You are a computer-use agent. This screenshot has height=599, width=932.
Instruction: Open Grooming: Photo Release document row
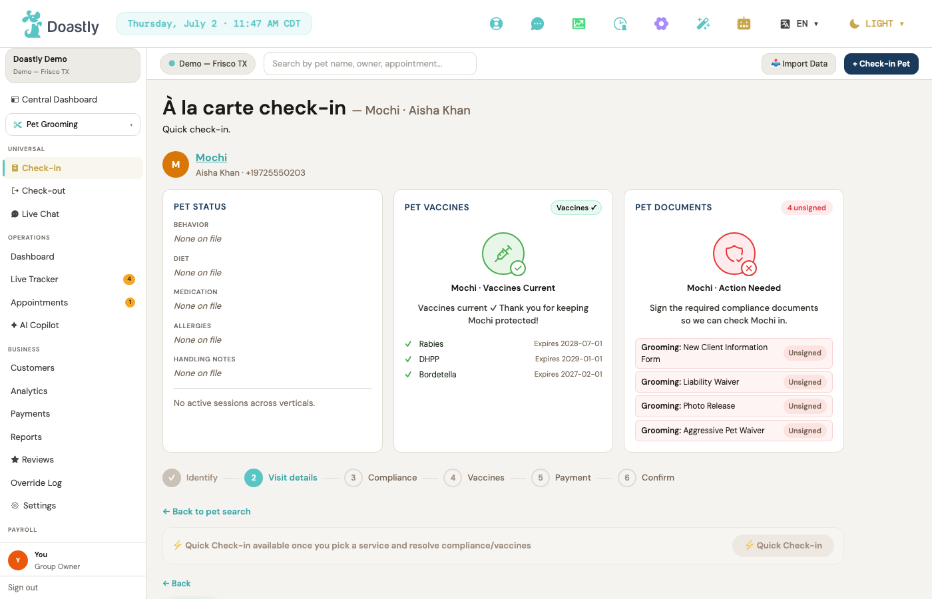pyautogui.click(x=734, y=406)
